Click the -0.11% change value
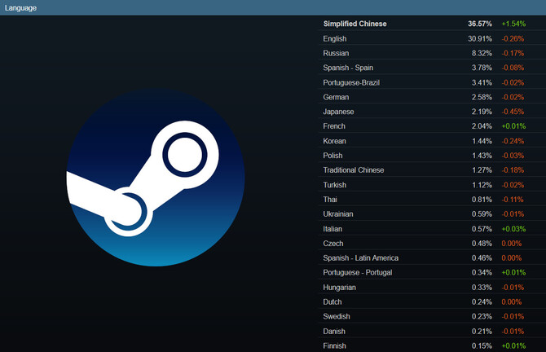Viewport: 546px width, 352px height. point(513,200)
